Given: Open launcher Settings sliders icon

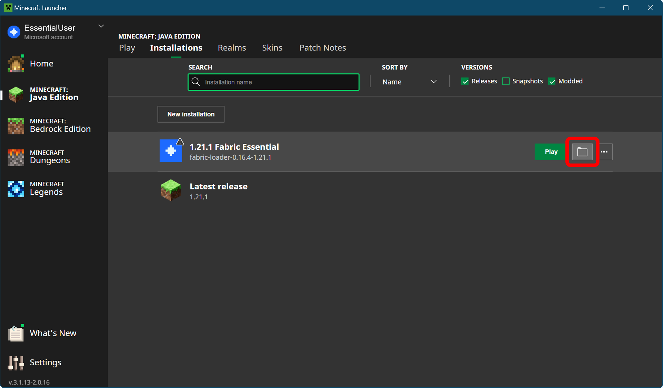Looking at the screenshot, I should pyautogui.click(x=16, y=362).
